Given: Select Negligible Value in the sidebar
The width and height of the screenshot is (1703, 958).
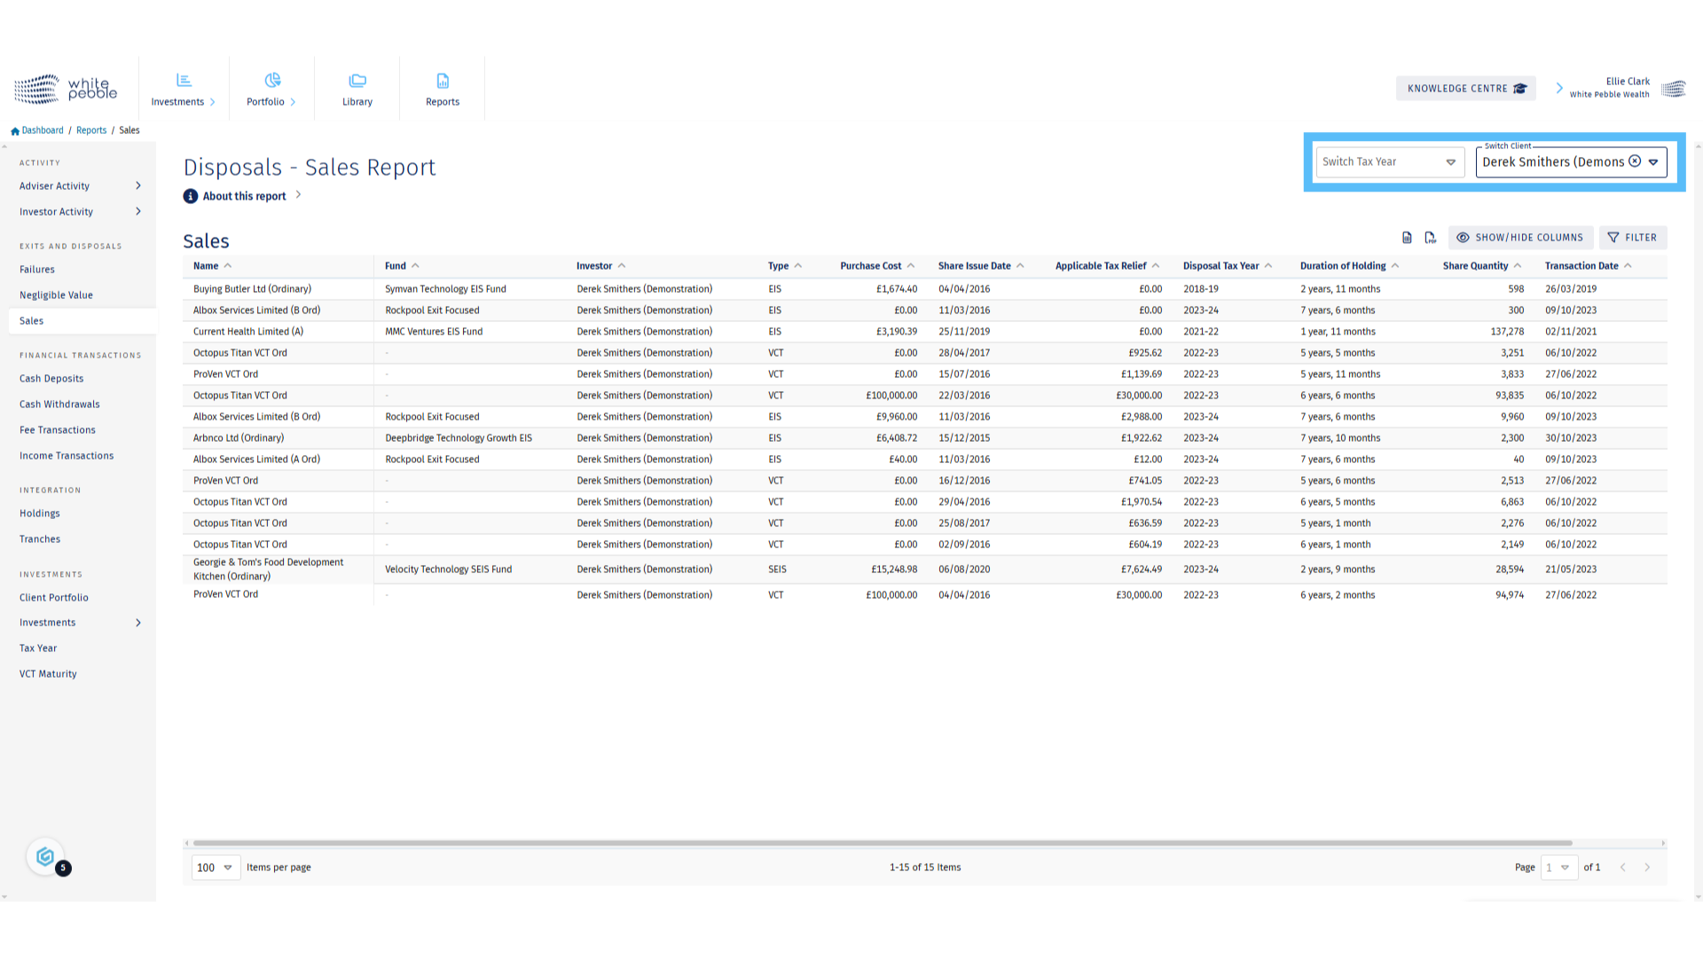Looking at the screenshot, I should 56,295.
